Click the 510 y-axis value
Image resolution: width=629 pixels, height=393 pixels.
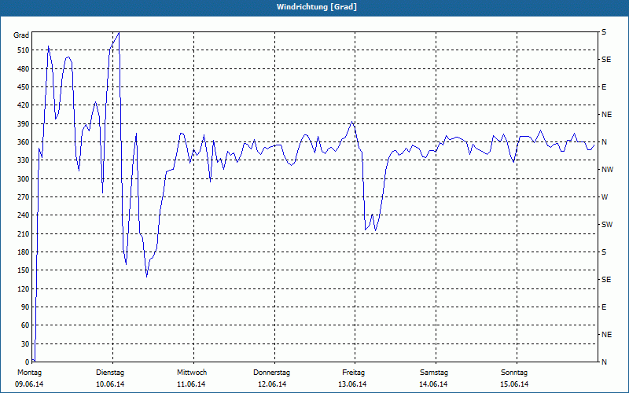point(24,50)
